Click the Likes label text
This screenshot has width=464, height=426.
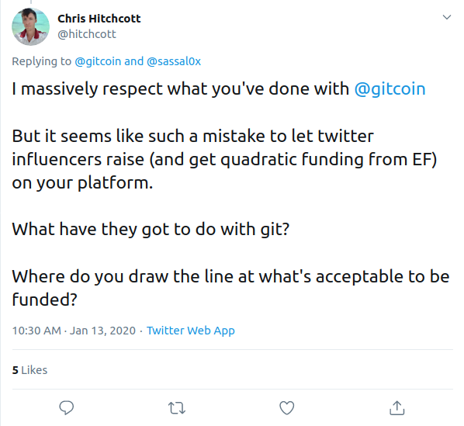(34, 370)
